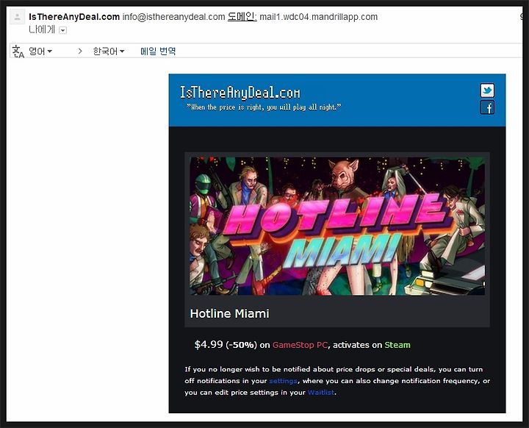Image resolution: width=529 pixels, height=428 pixels.
Task: Open the Hotline Miami banner image
Action: coord(337,226)
